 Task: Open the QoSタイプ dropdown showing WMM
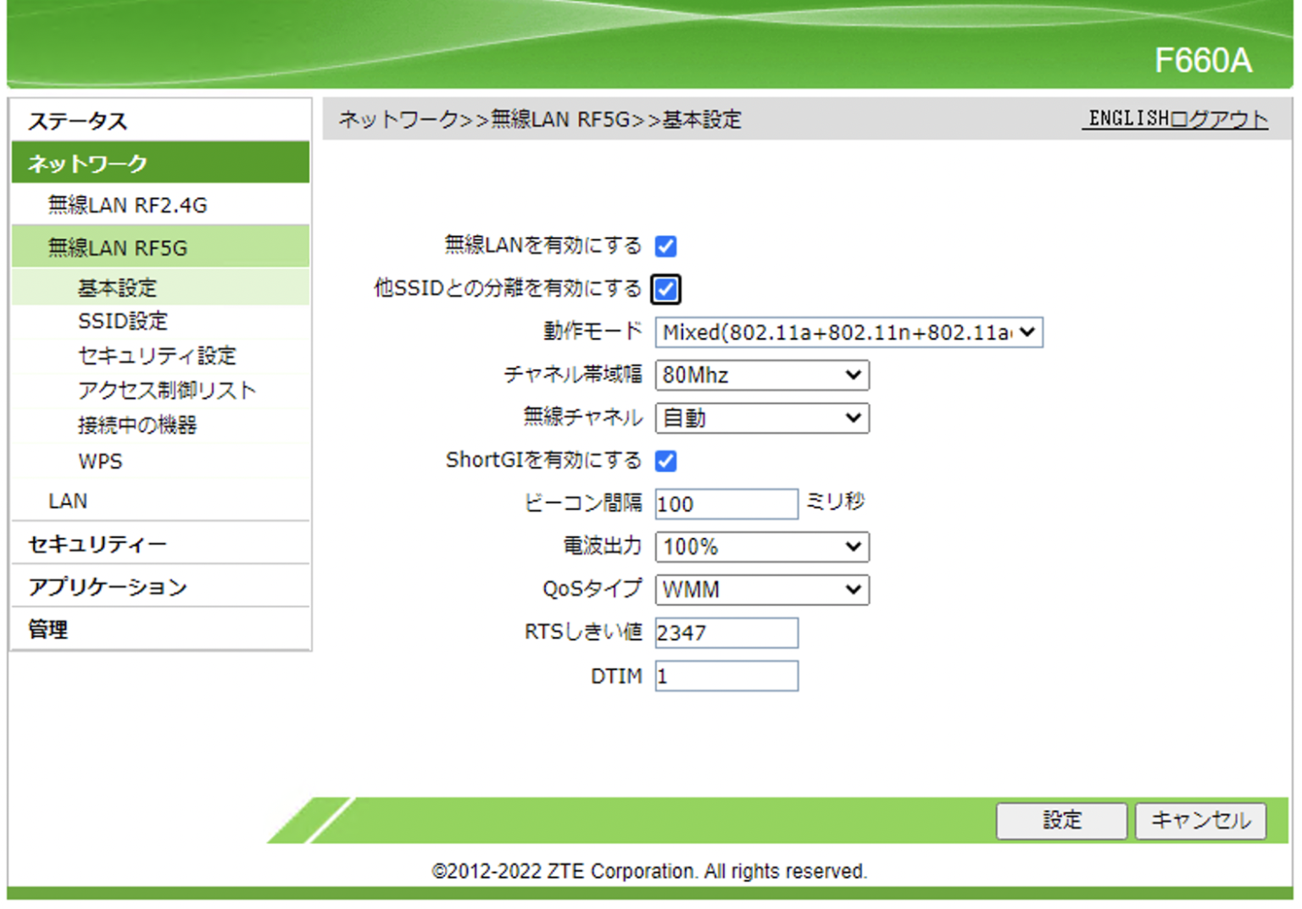762,590
